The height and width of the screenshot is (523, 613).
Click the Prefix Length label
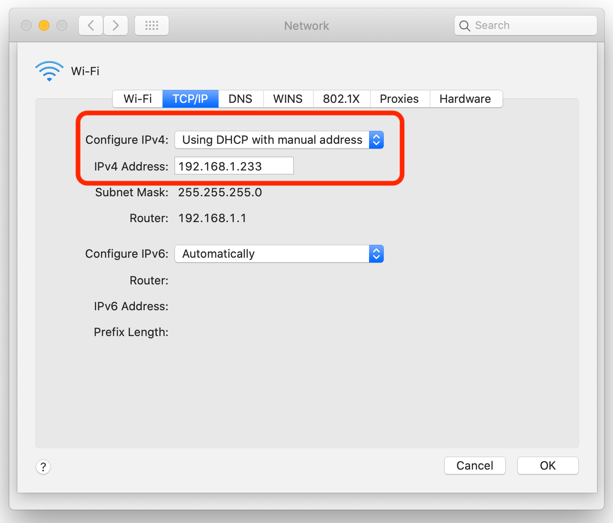[x=131, y=332]
